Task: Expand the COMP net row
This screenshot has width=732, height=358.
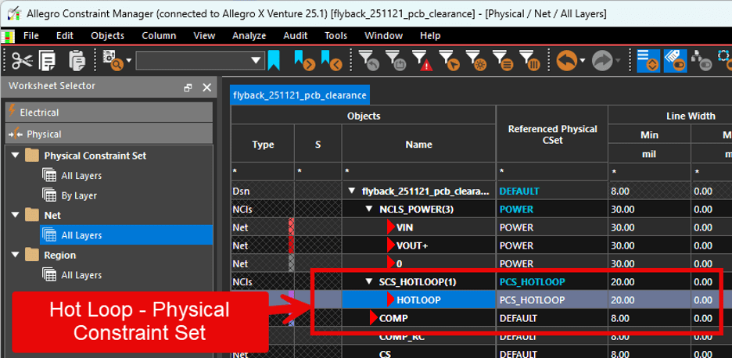Action: [374, 318]
